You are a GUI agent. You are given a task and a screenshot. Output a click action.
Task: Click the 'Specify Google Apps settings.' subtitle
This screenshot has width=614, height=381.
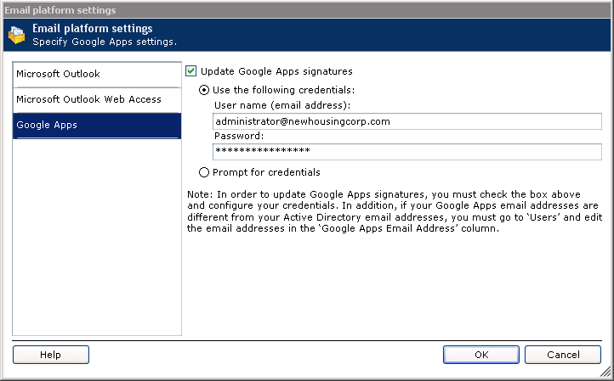tap(105, 42)
